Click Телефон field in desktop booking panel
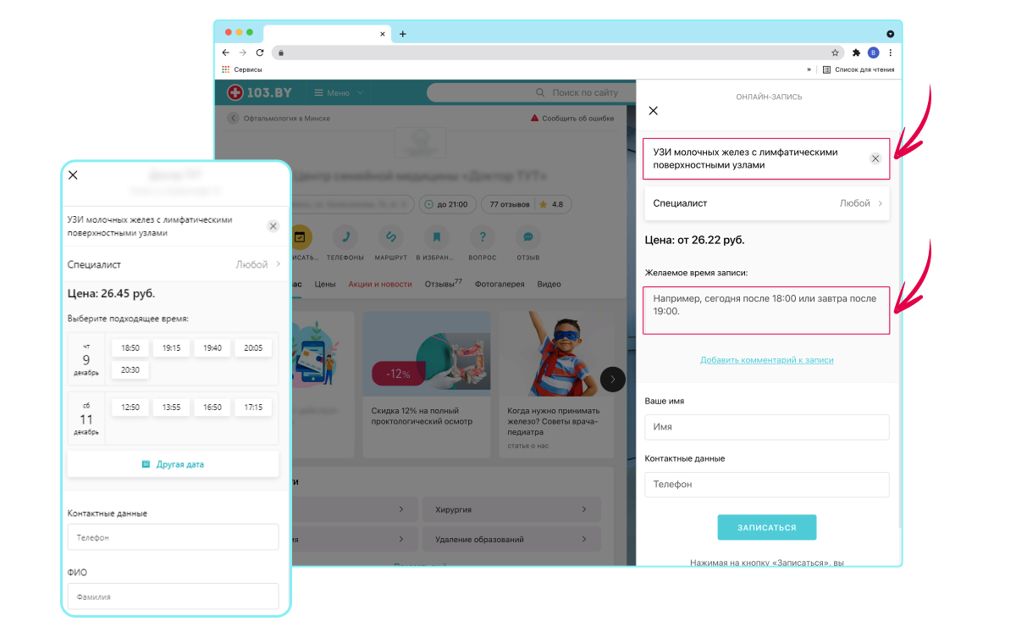The image size is (1016, 638). coord(767,485)
